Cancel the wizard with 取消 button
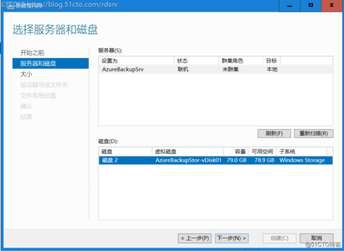The height and width of the screenshot is (251, 344). (x=316, y=238)
